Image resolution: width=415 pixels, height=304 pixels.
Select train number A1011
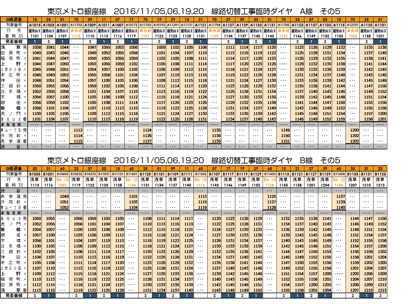tap(104, 25)
